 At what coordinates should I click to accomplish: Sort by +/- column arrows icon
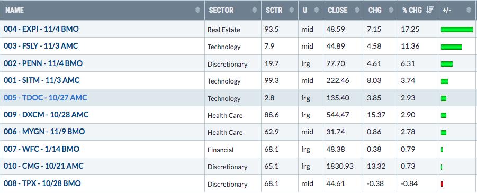pos(469,10)
